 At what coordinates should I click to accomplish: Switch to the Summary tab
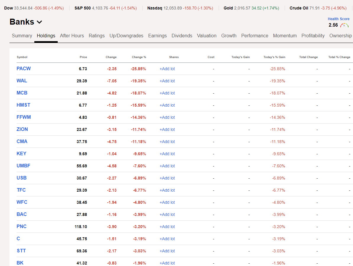point(22,36)
